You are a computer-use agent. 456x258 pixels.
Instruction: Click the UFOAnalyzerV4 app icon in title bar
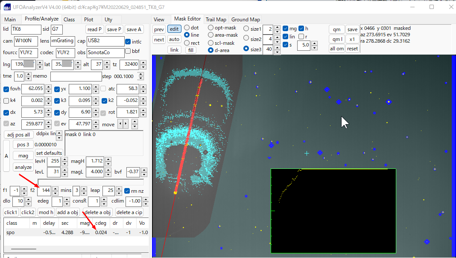click(7, 7)
